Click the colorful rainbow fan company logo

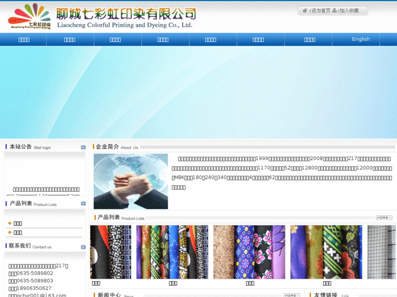coord(29,16)
